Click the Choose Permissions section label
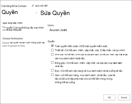 13,39
